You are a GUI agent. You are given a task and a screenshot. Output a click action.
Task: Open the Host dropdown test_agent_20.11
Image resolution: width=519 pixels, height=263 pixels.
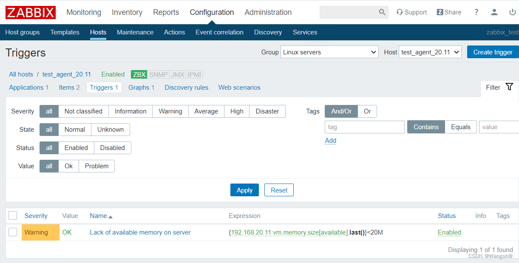pyautogui.click(x=430, y=52)
